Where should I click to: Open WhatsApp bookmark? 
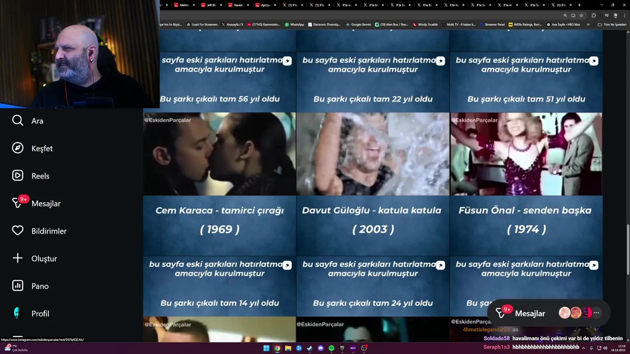point(294,25)
